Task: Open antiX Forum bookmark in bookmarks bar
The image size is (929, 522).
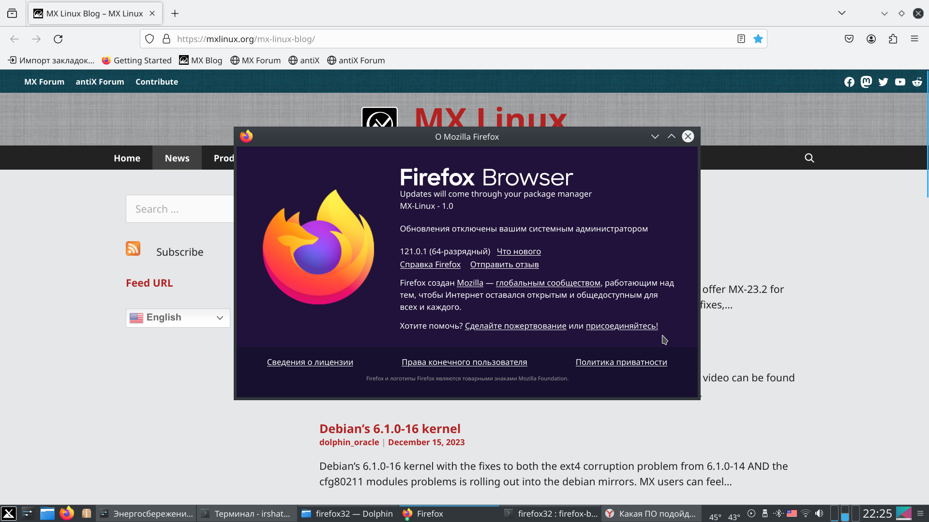Action: click(x=356, y=60)
